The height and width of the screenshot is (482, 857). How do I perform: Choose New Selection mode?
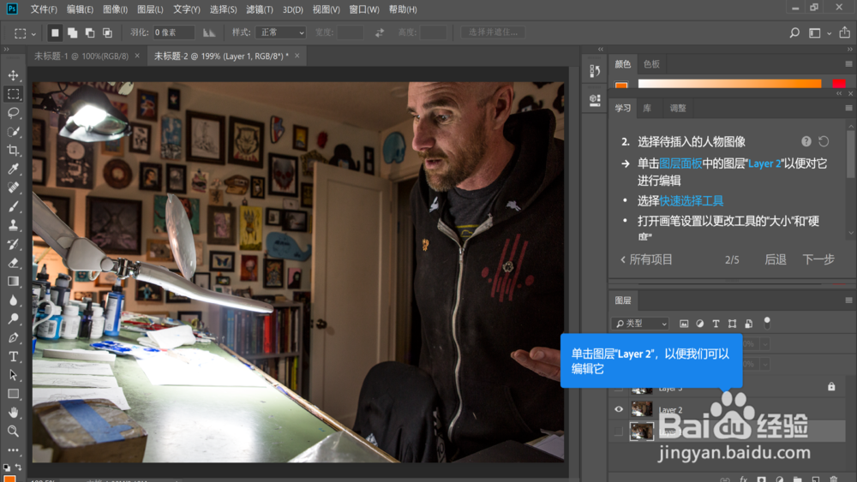(x=55, y=33)
